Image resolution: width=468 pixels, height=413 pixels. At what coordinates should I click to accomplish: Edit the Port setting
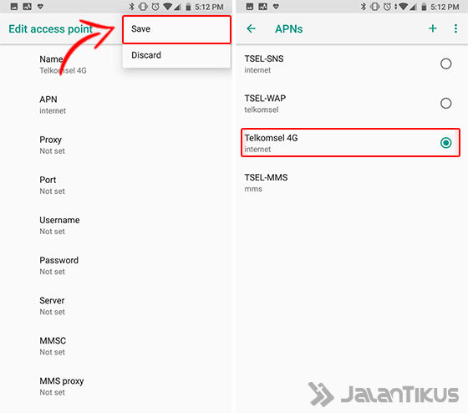(116, 186)
